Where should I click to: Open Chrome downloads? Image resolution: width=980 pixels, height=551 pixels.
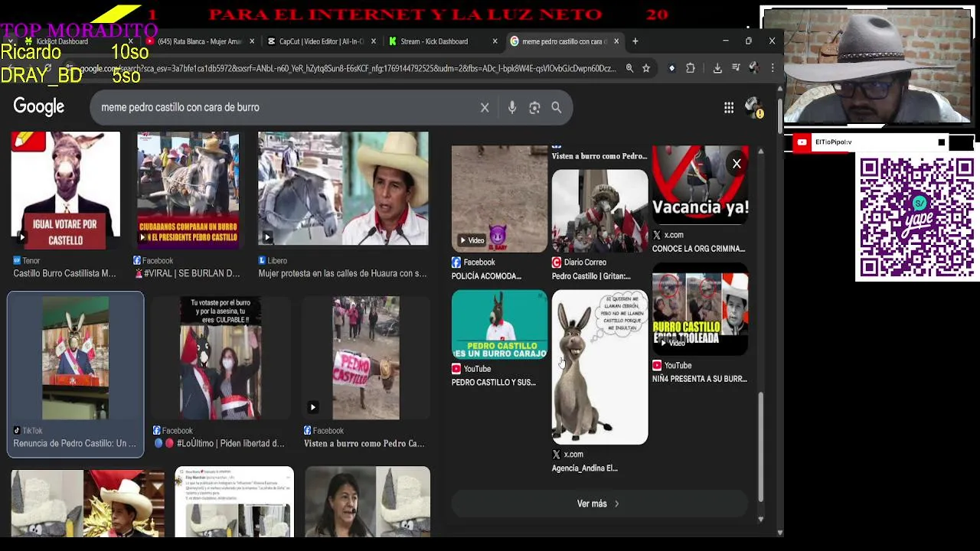[717, 68]
